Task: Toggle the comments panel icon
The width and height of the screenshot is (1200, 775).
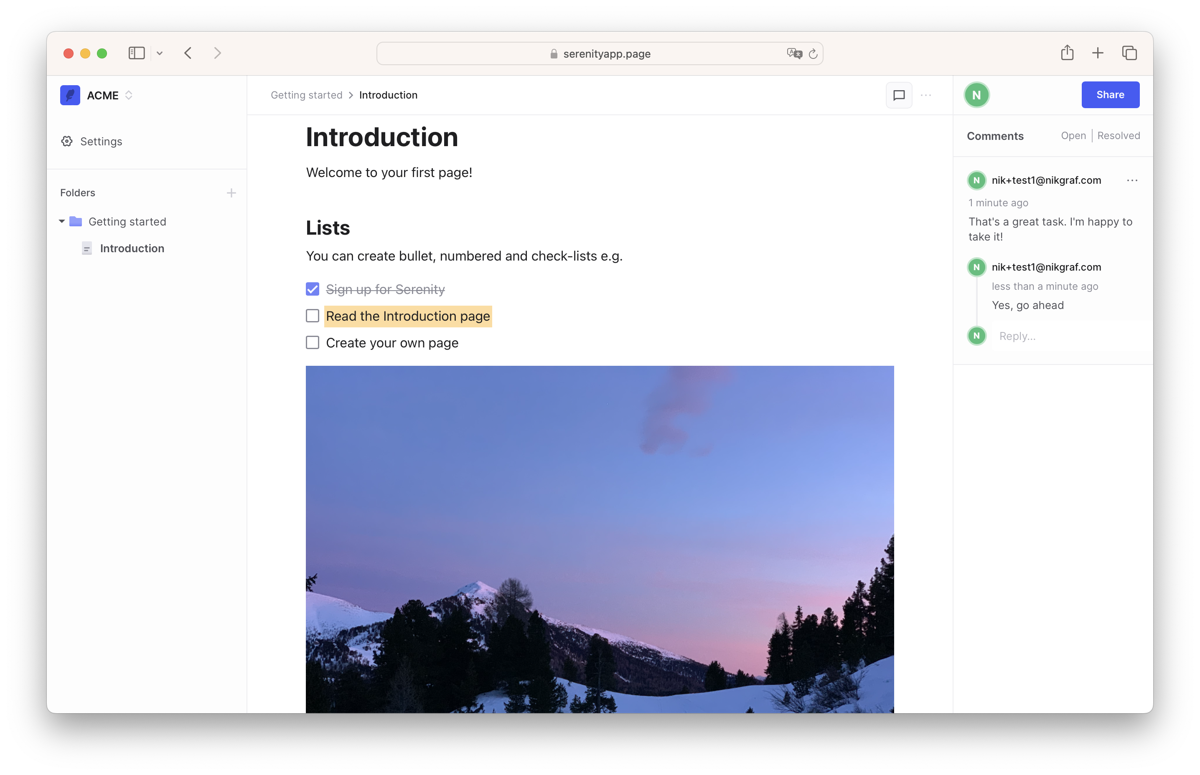Action: [898, 95]
